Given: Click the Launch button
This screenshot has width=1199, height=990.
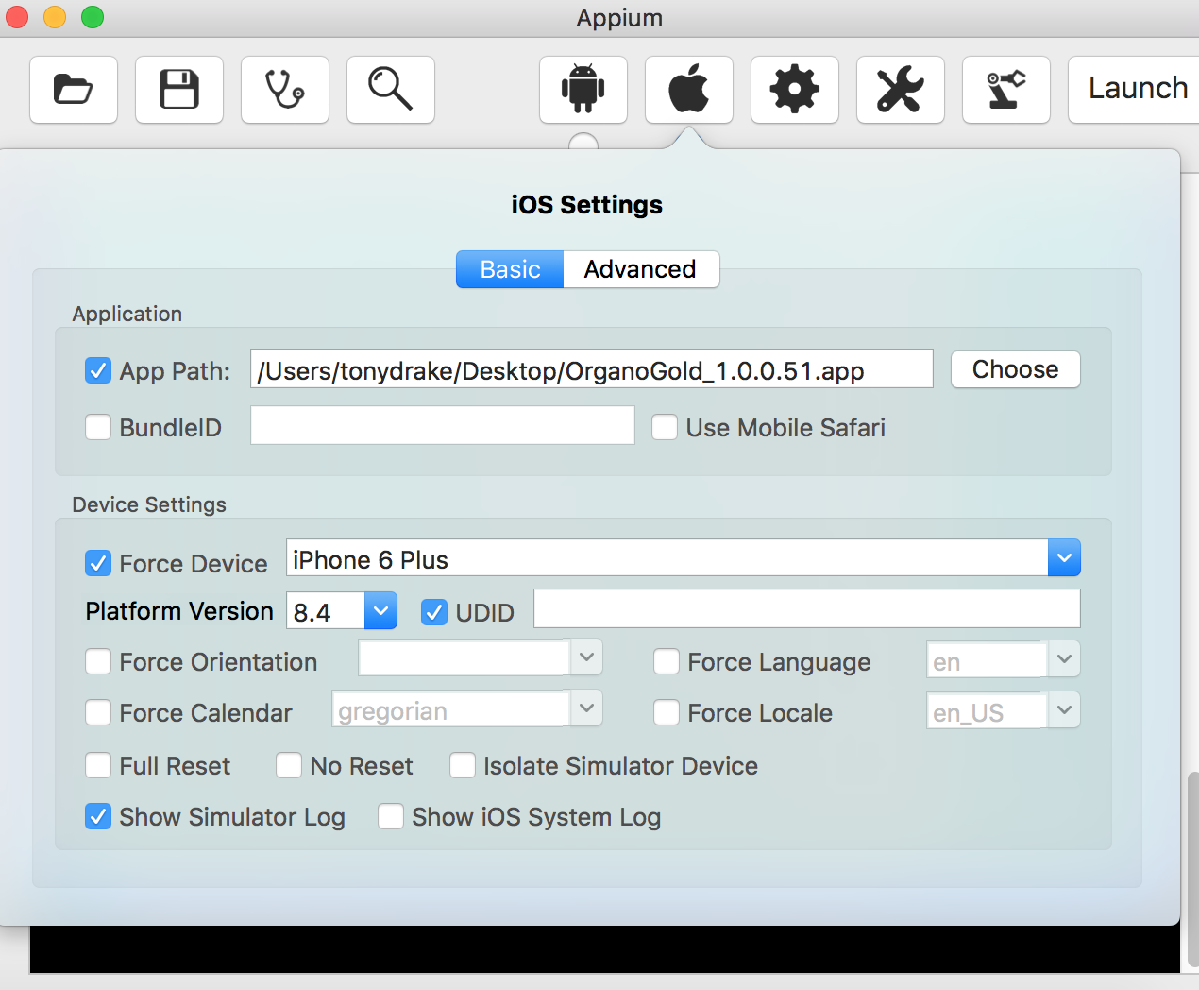Looking at the screenshot, I should 1134,90.
